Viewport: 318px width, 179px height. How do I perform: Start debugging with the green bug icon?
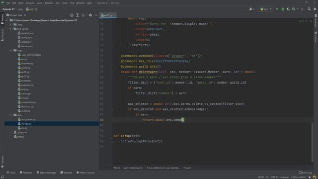283,9
